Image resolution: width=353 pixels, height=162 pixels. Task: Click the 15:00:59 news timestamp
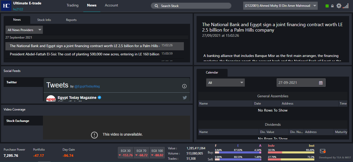167,54
